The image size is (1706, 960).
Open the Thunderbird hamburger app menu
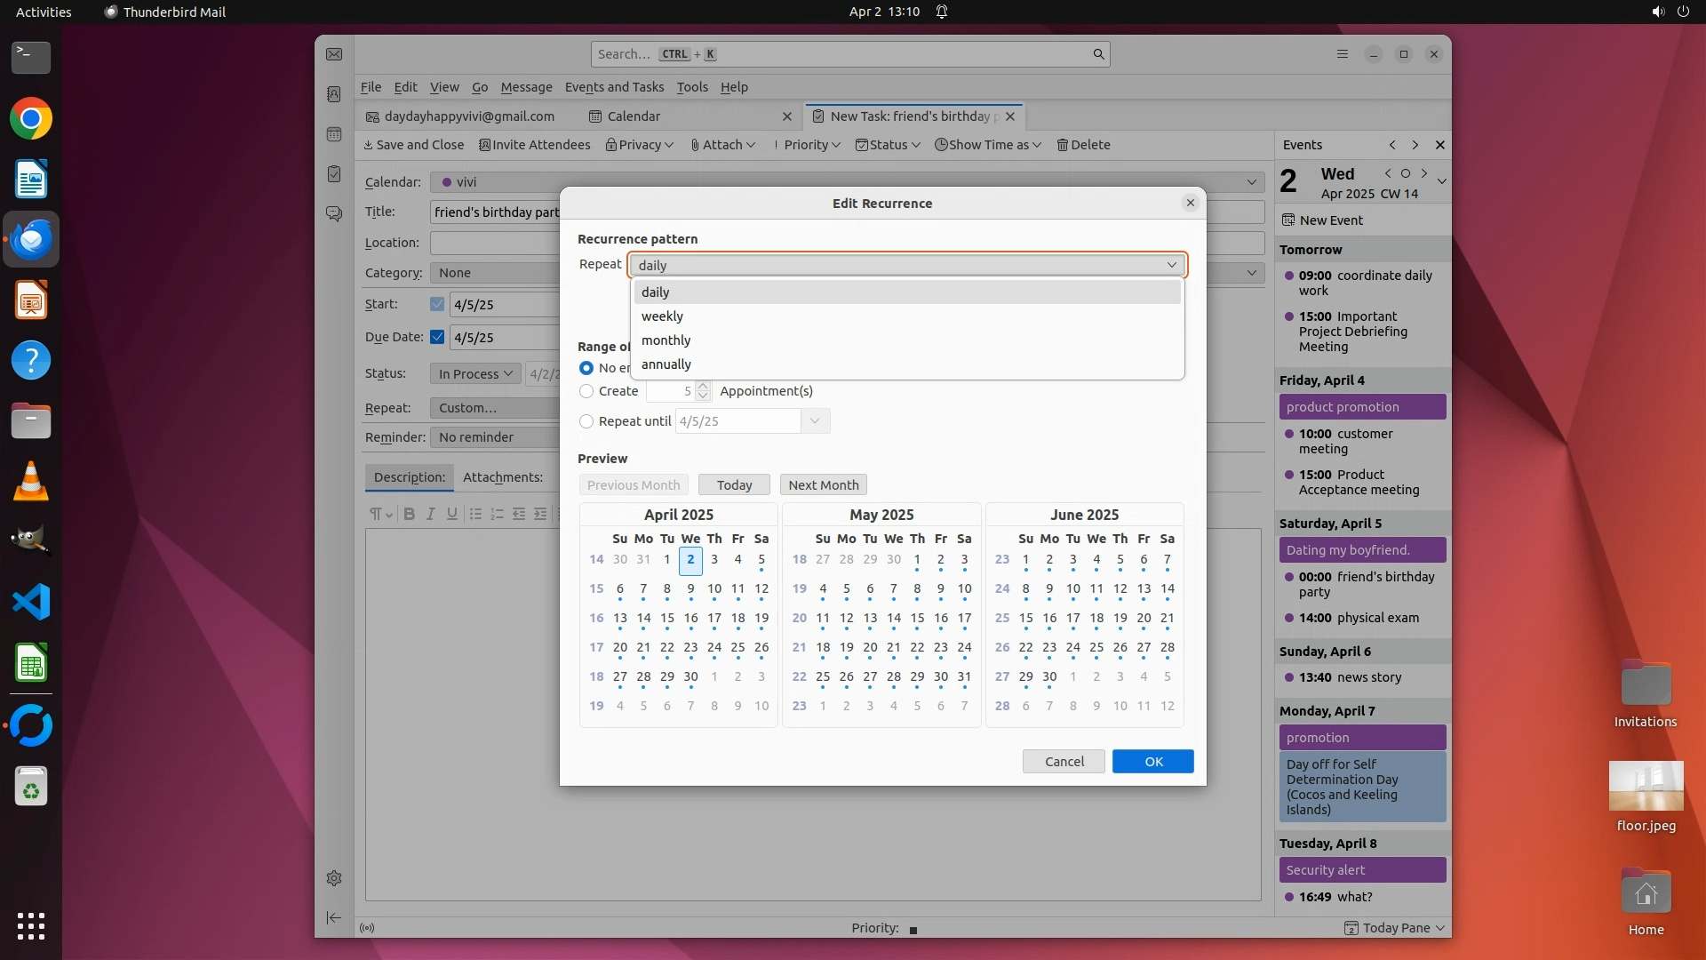(x=1342, y=54)
